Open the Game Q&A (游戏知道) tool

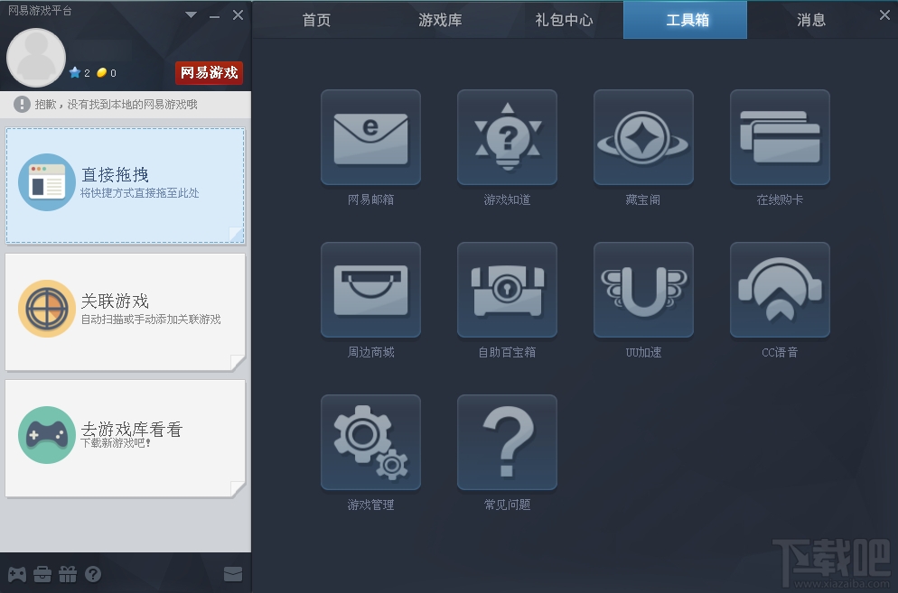[507, 137]
